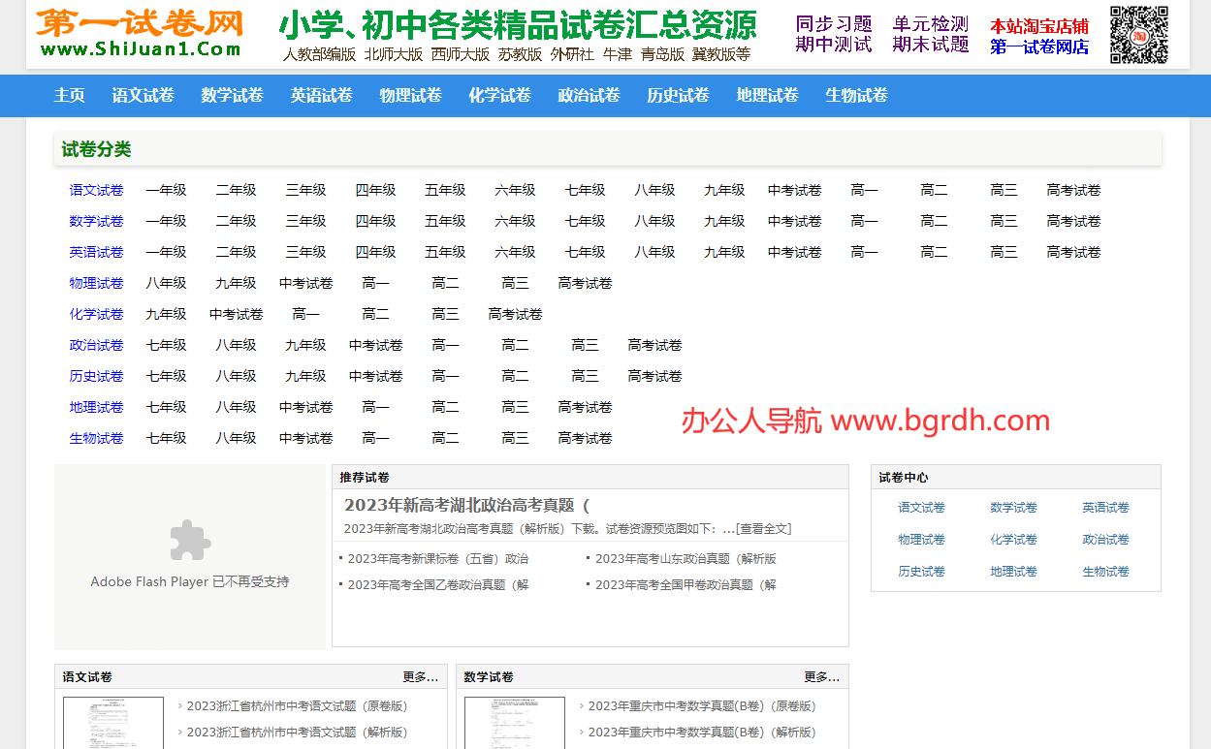1211x749 pixels.
Task: Open 2023浙江省杭州市中考语文试题（原卷版）
Action: 299,705
